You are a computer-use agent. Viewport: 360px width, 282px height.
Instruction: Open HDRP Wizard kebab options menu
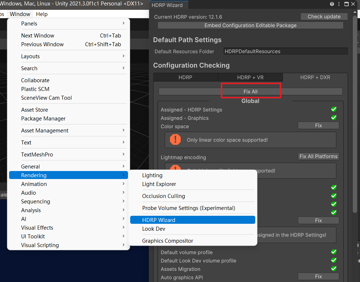coord(339,4)
